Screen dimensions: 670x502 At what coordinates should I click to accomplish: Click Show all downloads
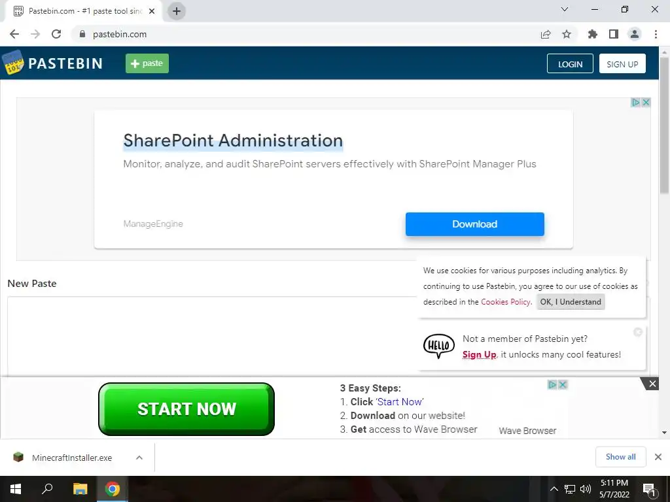[620, 457]
